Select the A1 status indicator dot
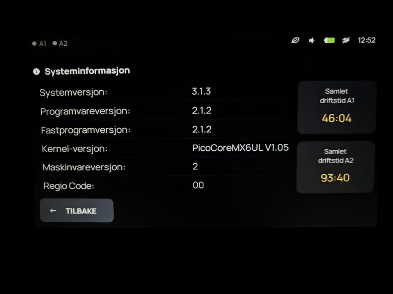Image resolution: width=393 pixels, height=294 pixels. point(34,44)
